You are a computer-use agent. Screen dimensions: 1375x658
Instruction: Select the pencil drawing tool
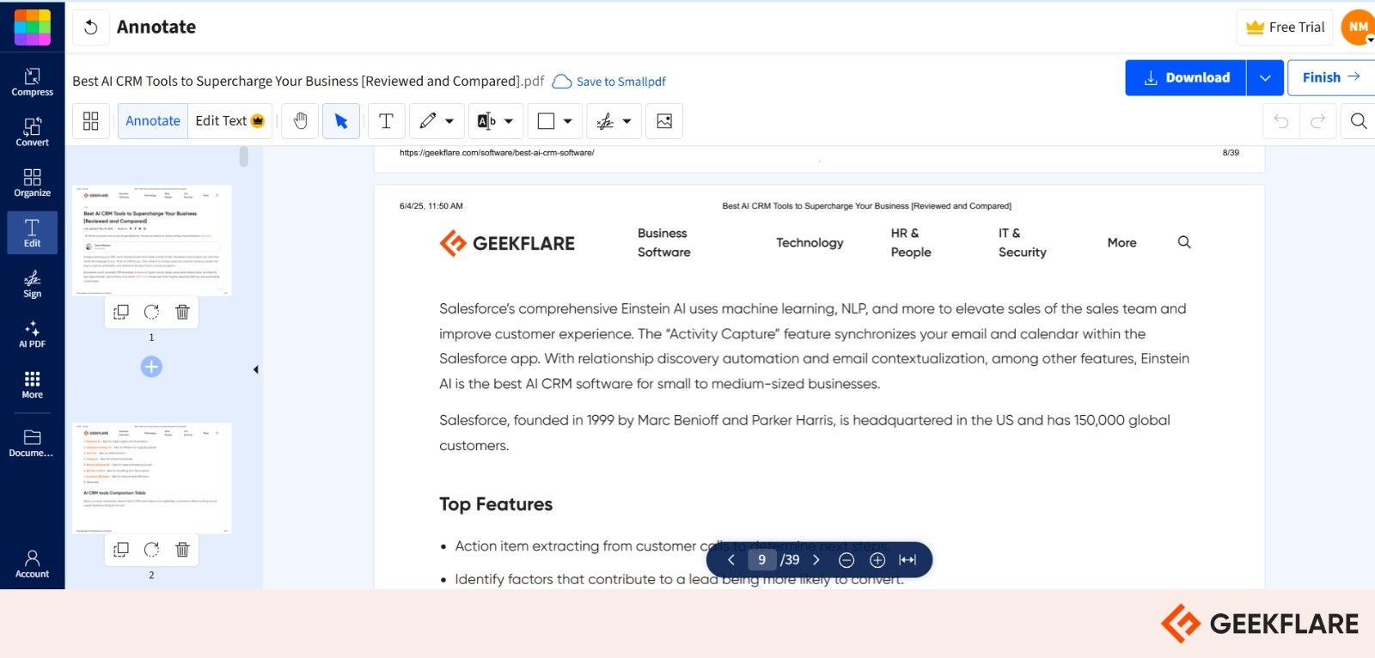pos(428,121)
